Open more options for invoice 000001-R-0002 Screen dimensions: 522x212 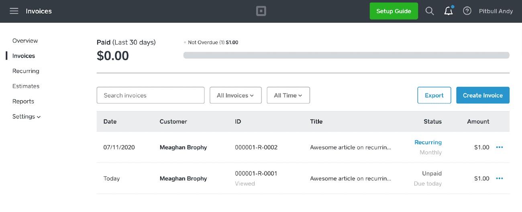[500, 147]
